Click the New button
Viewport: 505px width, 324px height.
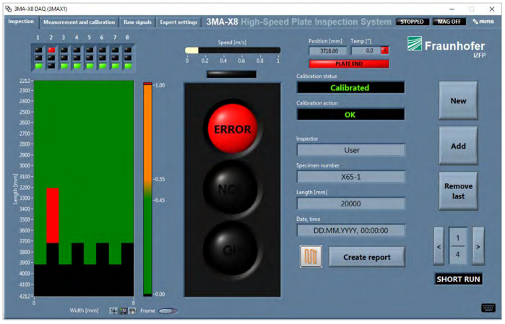click(458, 101)
